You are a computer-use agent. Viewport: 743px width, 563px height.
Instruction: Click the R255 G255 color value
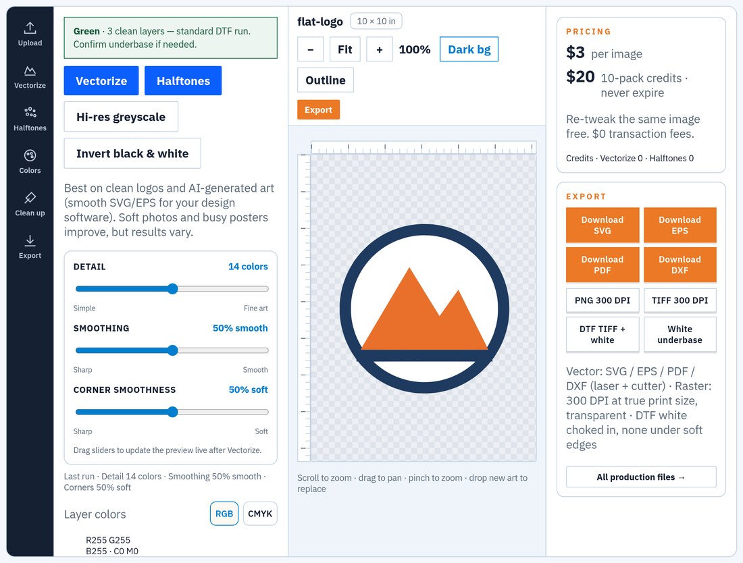108,540
